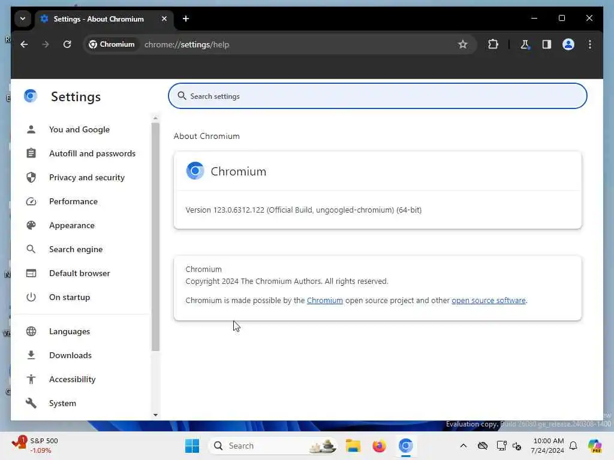Open Accessibility settings
The height and width of the screenshot is (460, 614).
[72, 379]
